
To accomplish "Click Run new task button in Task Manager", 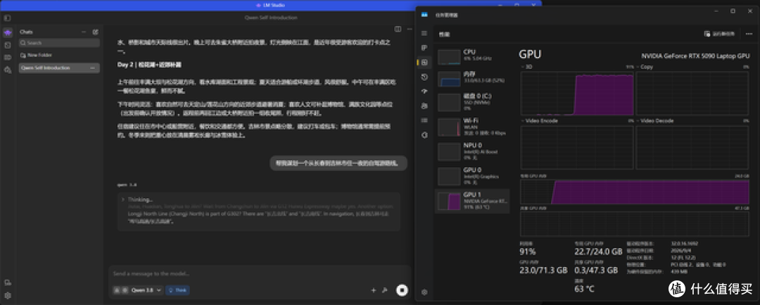I will click(720, 34).
